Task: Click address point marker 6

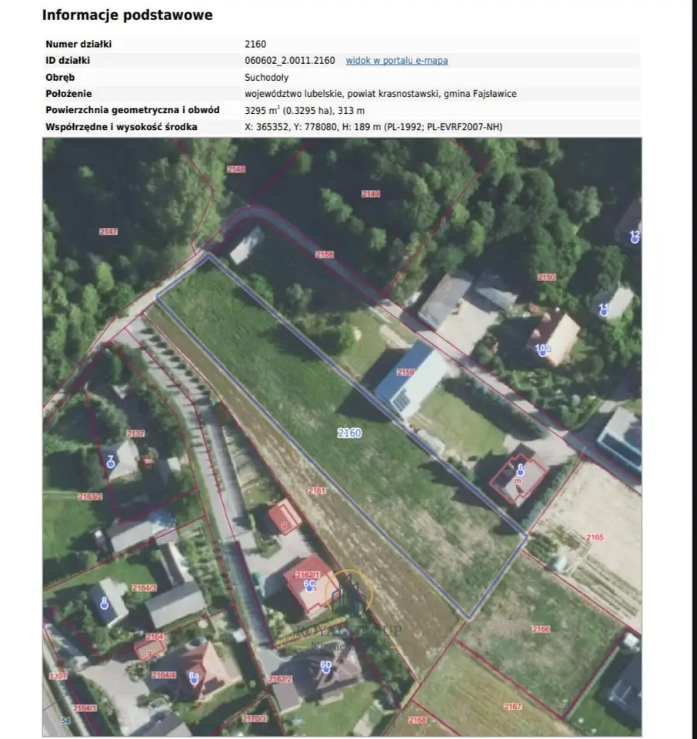Action: click(x=520, y=472)
